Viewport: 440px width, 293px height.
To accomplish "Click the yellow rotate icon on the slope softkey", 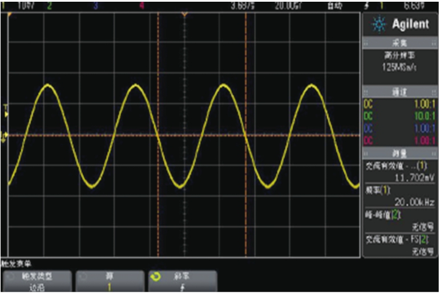I will click(154, 276).
